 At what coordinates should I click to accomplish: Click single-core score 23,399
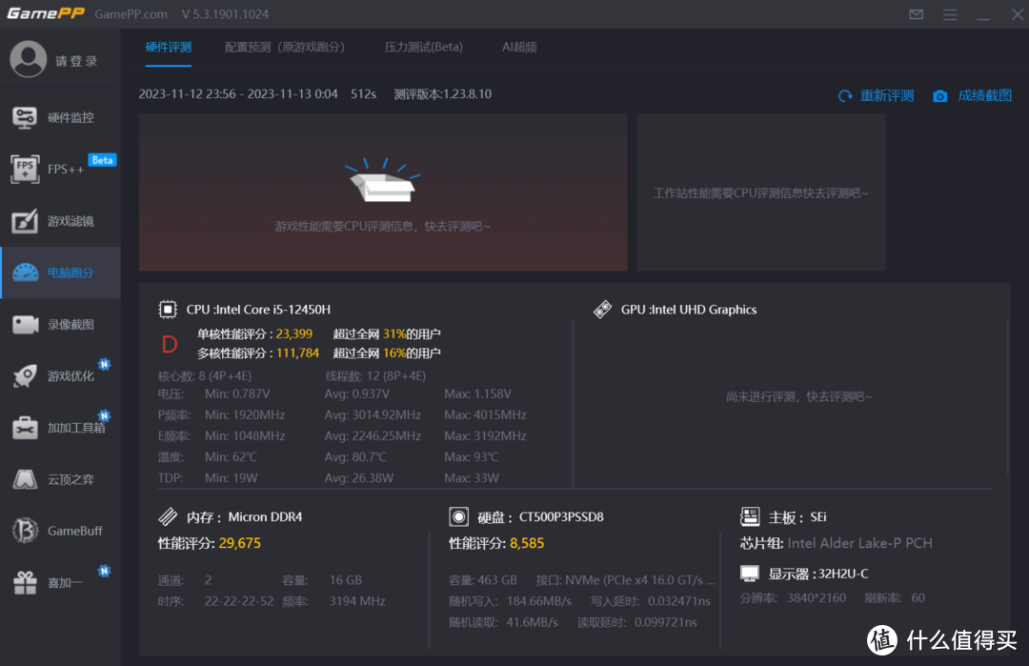[294, 334]
